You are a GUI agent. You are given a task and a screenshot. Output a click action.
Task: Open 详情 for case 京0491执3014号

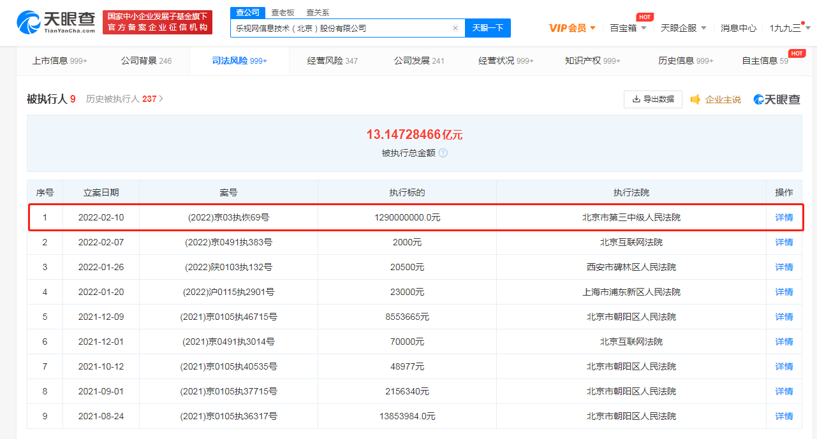[x=784, y=342]
